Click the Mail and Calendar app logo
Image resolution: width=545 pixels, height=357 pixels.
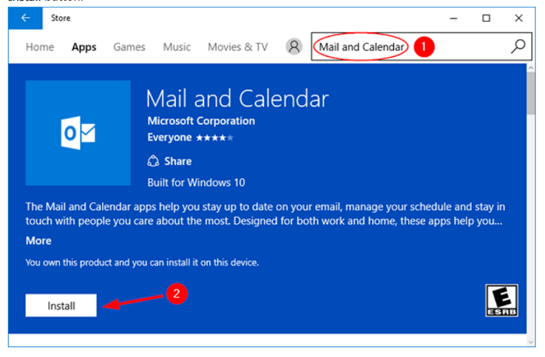pyautogui.click(x=78, y=133)
